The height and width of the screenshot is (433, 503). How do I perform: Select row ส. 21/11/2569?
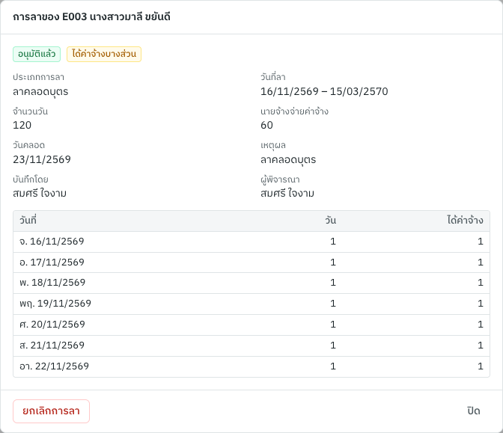(251, 346)
